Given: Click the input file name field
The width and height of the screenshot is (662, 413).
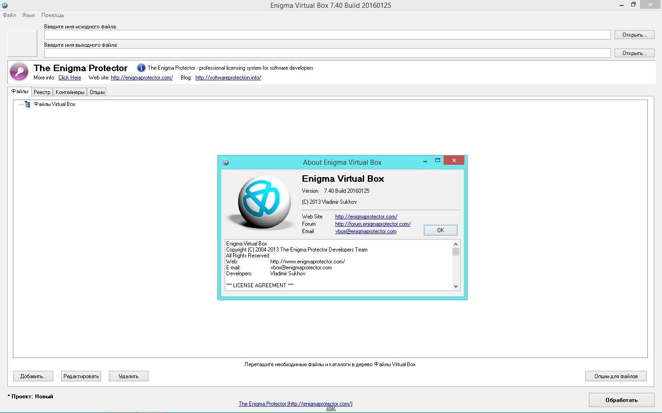Looking at the screenshot, I should click(327, 35).
